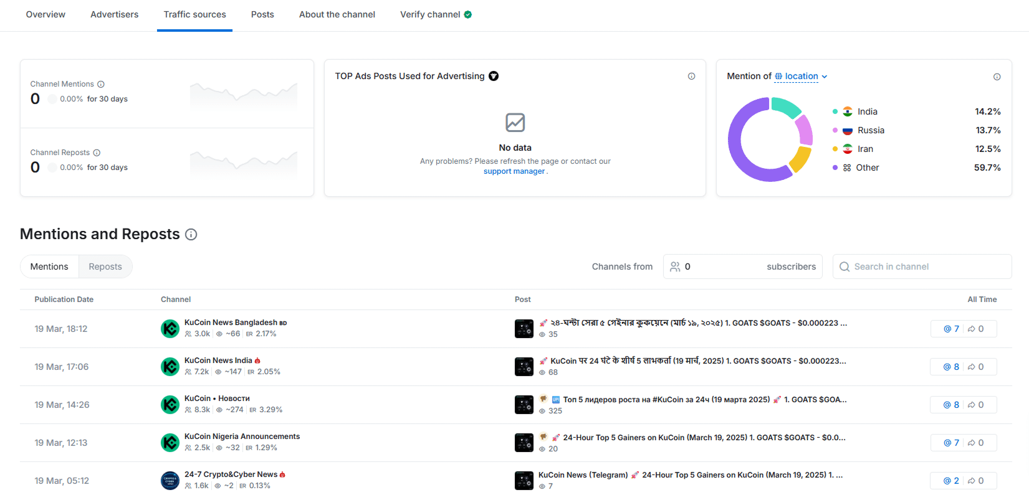Click the support manager link

tap(514, 171)
